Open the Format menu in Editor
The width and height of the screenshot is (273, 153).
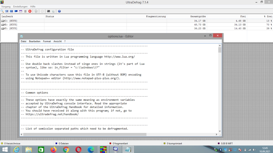pyautogui.click(x=47, y=41)
